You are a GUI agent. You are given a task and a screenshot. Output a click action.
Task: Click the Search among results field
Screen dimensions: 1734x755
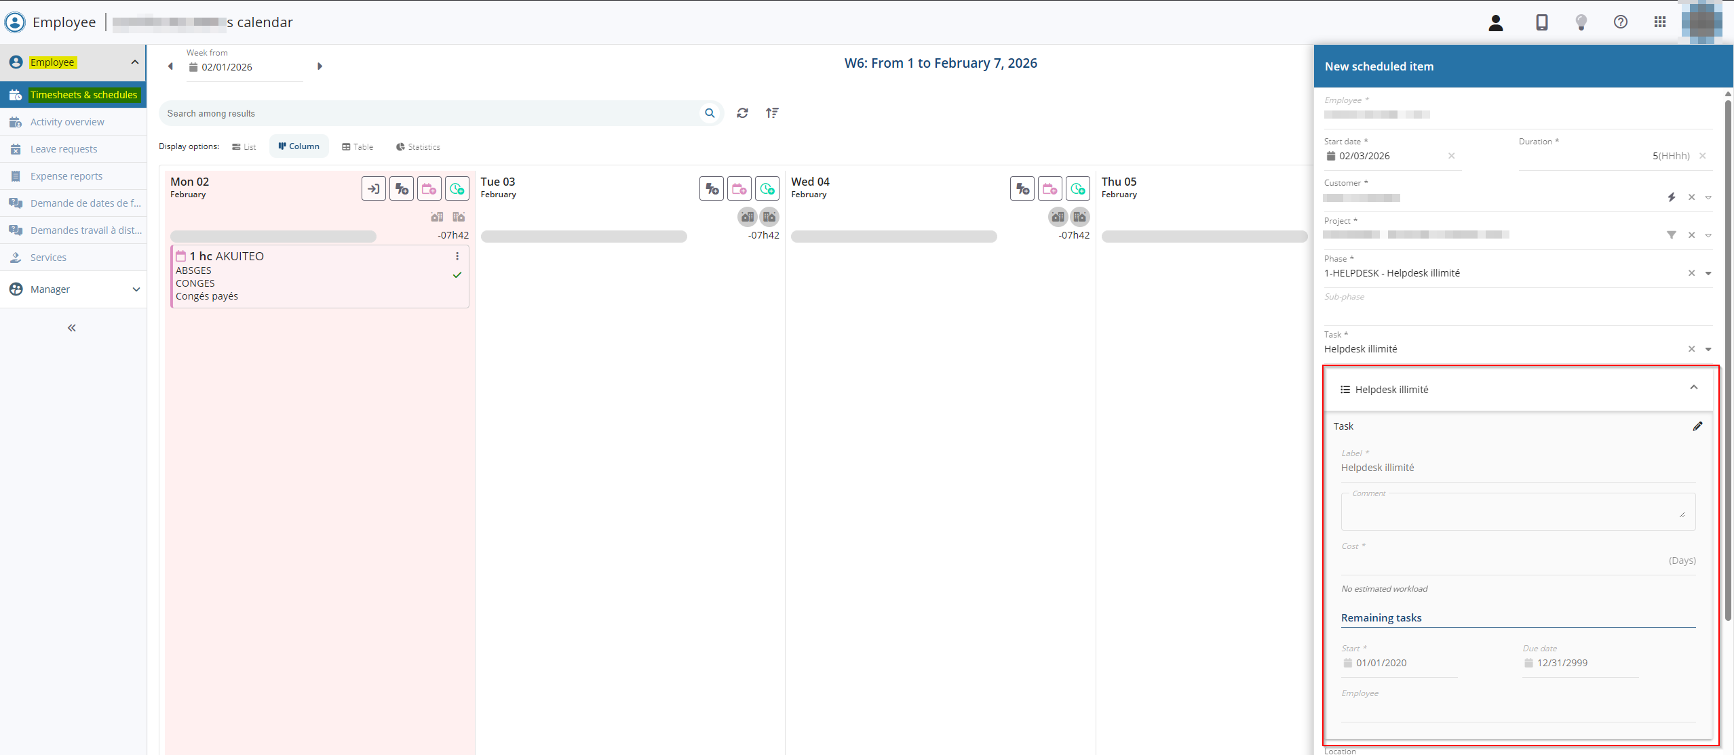427,113
